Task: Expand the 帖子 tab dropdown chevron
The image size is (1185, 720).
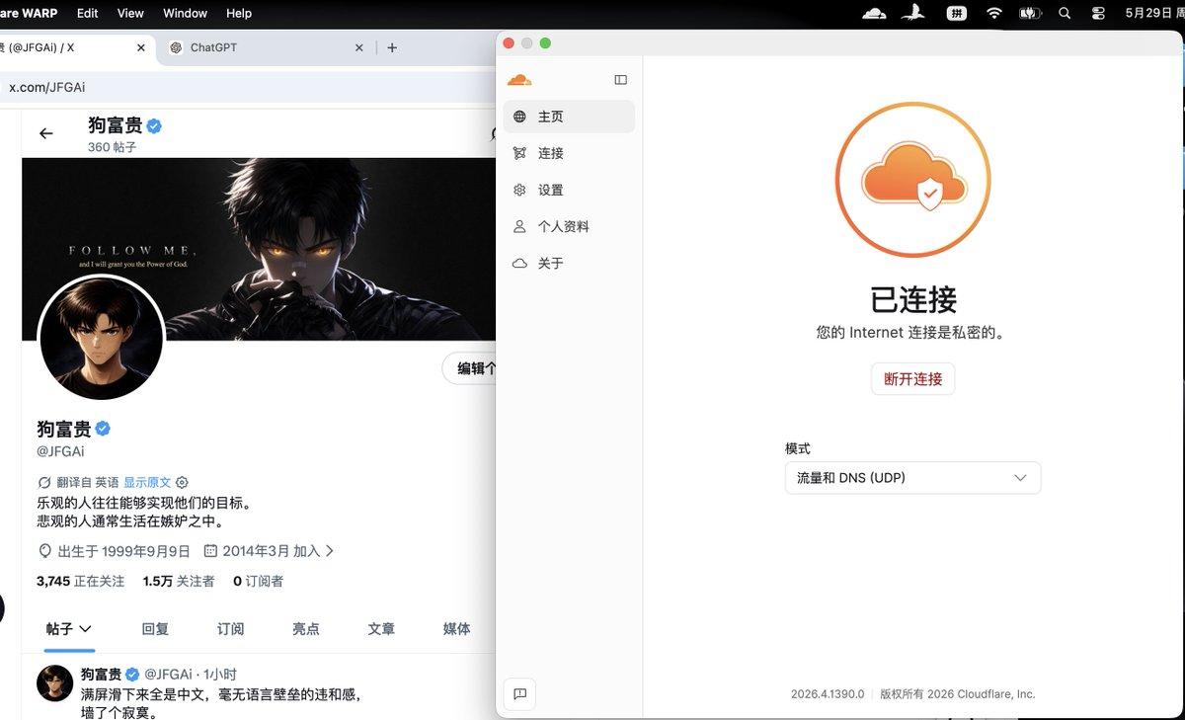Action: tap(85, 629)
